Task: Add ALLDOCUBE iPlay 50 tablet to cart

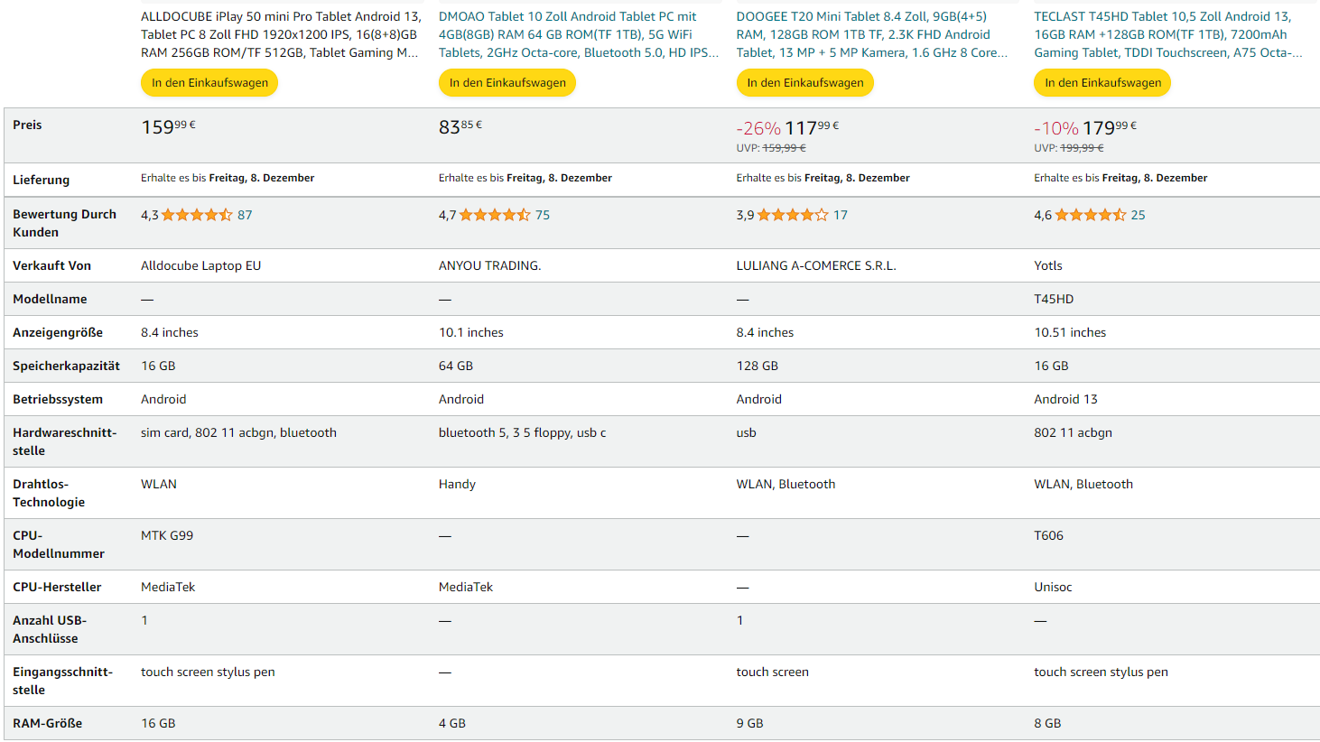Action: [x=209, y=83]
